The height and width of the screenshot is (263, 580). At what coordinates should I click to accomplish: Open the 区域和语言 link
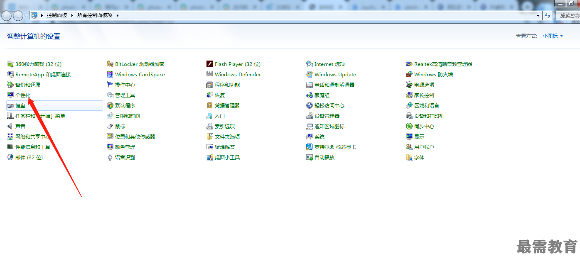pos(427,105)
